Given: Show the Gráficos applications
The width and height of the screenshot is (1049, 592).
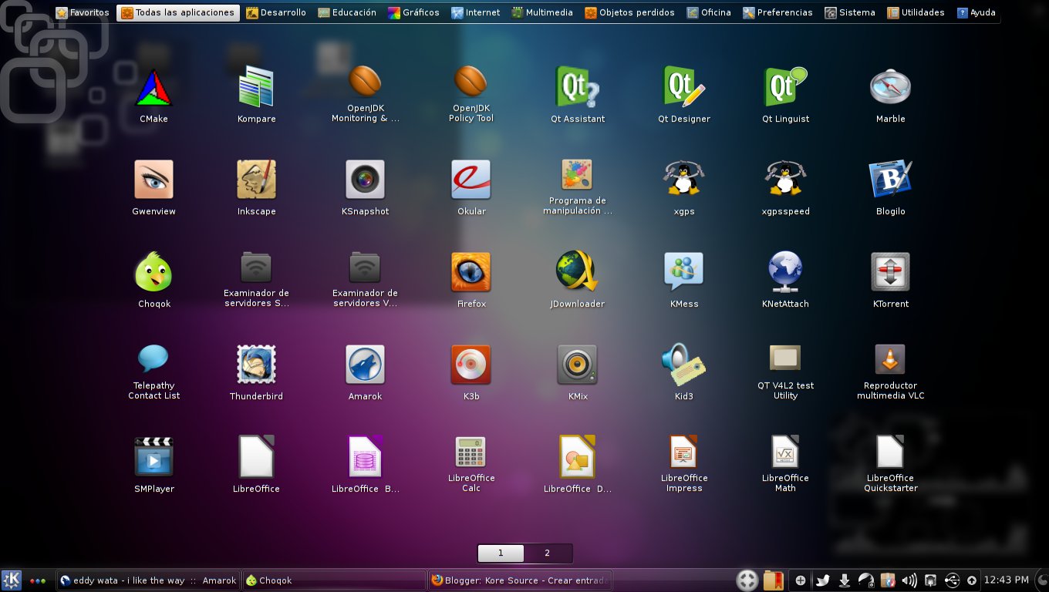Looking at the screenshot, I should (413, 12).
